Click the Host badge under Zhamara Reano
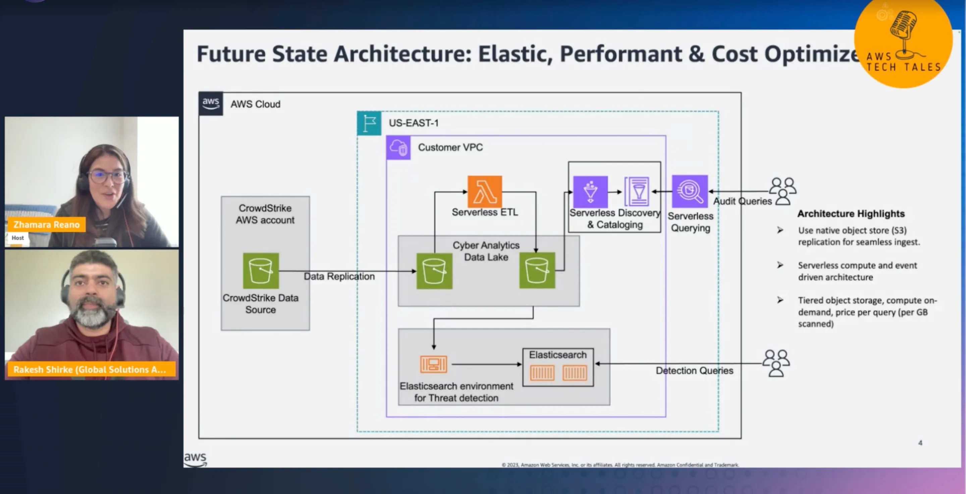The height and width of the screenshot is (494, 966). 18,238
